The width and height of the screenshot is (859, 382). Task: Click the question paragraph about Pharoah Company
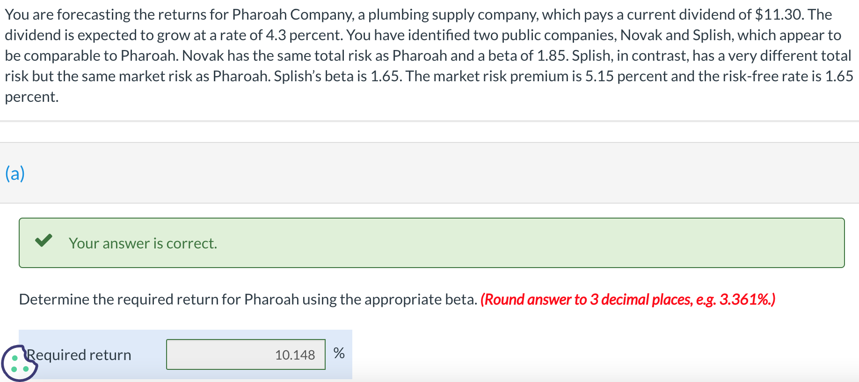pos(421,55)
